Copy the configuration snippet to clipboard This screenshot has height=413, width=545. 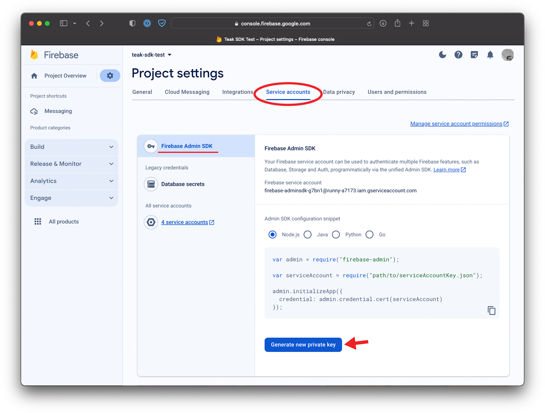pyautogui.click(x=491, y=310)
